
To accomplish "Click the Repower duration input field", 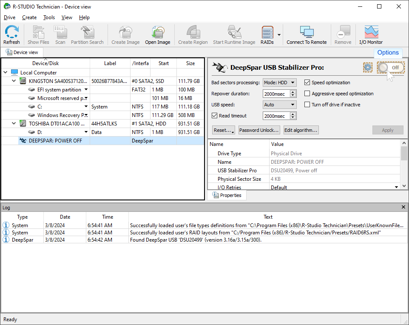I will (276, 94).
